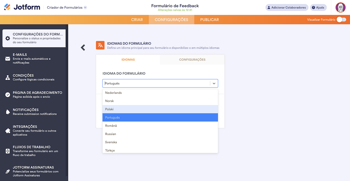The width and height of the screenshot is (350, 181).
Task: Click the Notificações bell icon
Action: point(8,112)
